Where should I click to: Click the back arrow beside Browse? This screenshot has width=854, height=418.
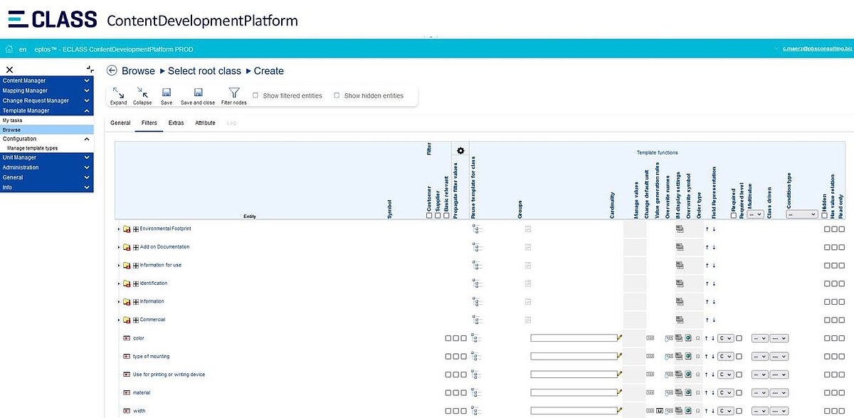coord(112,70)
